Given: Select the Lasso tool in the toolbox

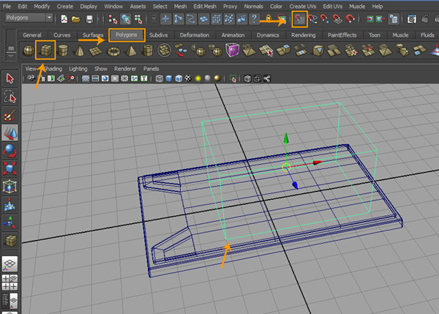Looking at the screenshot, I should click(10, 97).
